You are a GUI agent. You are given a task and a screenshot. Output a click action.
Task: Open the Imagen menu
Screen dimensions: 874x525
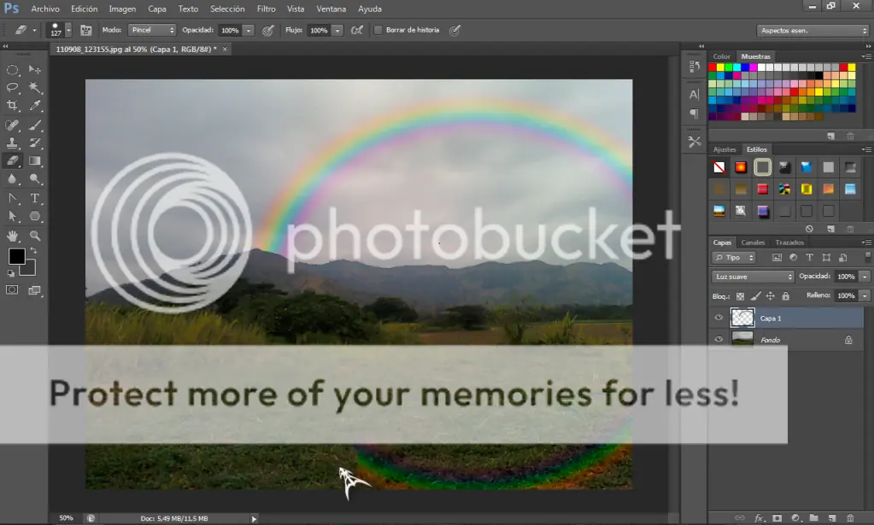pyautogui.click(x=122, y=9)
